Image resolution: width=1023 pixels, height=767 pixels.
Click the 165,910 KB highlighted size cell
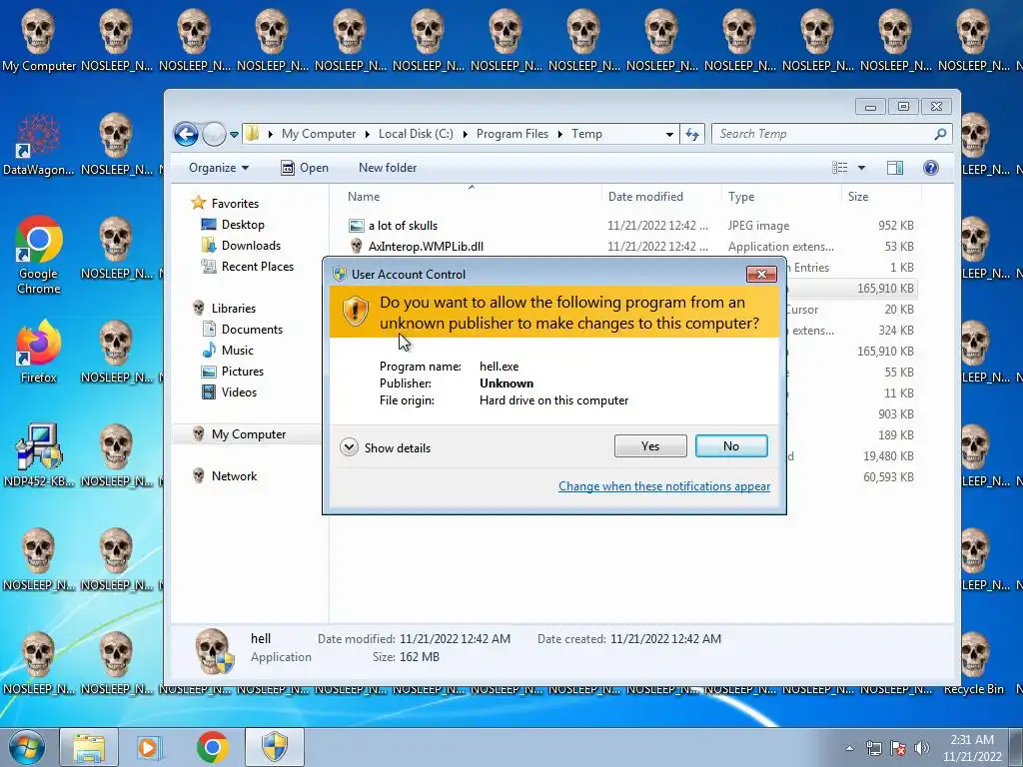point(885,289)
